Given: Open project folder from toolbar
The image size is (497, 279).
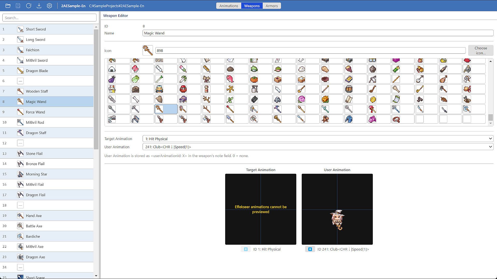Looking at the screenshot, I should (x=8, y=6).
